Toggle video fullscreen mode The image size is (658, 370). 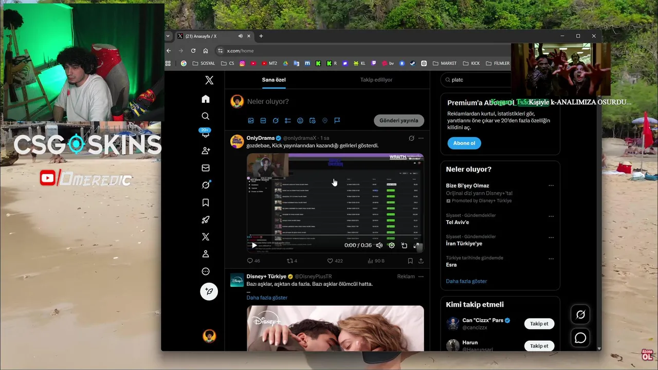pos(416,246)
